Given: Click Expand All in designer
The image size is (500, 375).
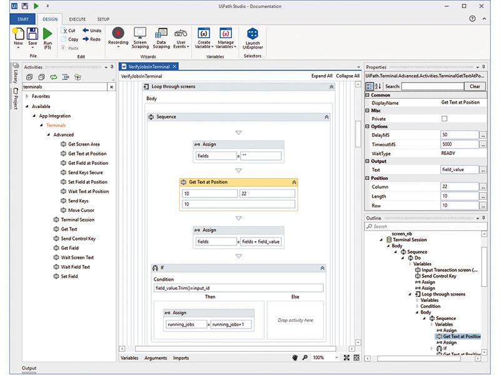Looking at the screenshot, I should [x=322, y=76].
